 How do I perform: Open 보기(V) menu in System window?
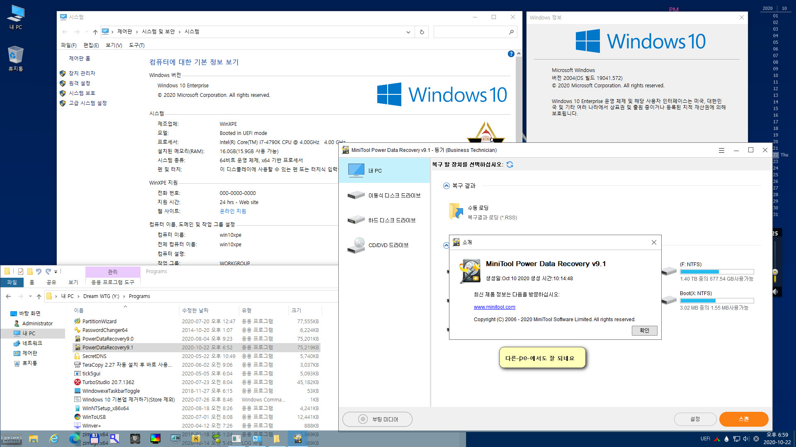coord(114,45)
